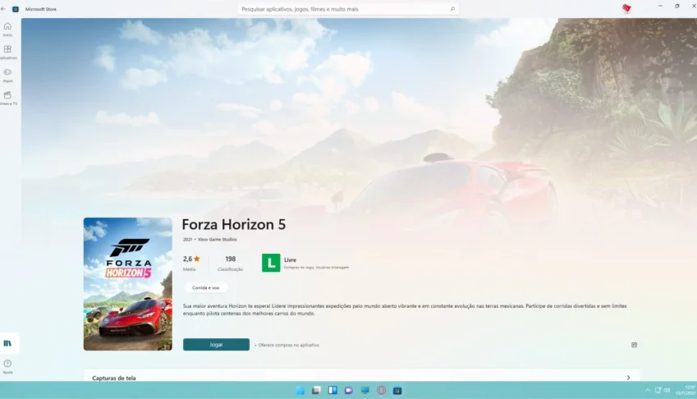Click the Xbox Game Studios publisher link
Screen dimensions: 697x399
tap(218, 240)
